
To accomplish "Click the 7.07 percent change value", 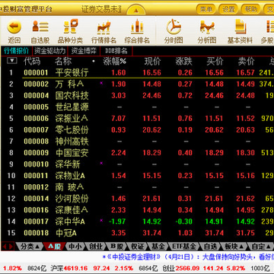I will (x=119, y=119).
